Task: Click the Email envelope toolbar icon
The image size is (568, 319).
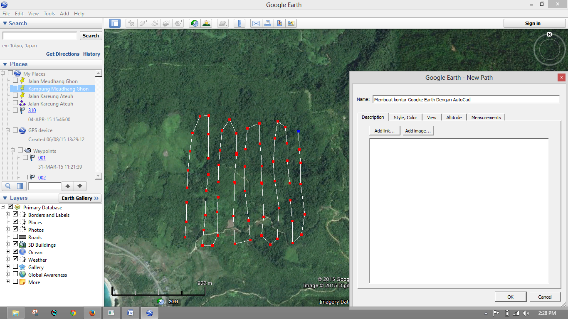Action: (x=256, y=23)
